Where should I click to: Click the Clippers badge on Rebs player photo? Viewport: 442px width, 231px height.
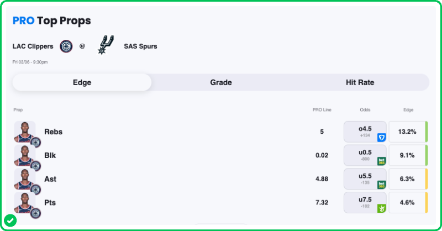pyautogui.click(x=35, y=143)
